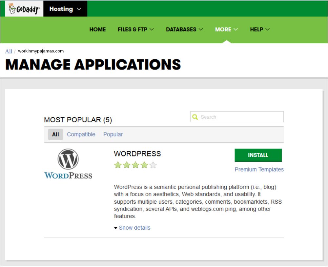Open the HELP navigation menu
Screen dimensions: 328x267
pyautogui.click(x=259, y=30)
